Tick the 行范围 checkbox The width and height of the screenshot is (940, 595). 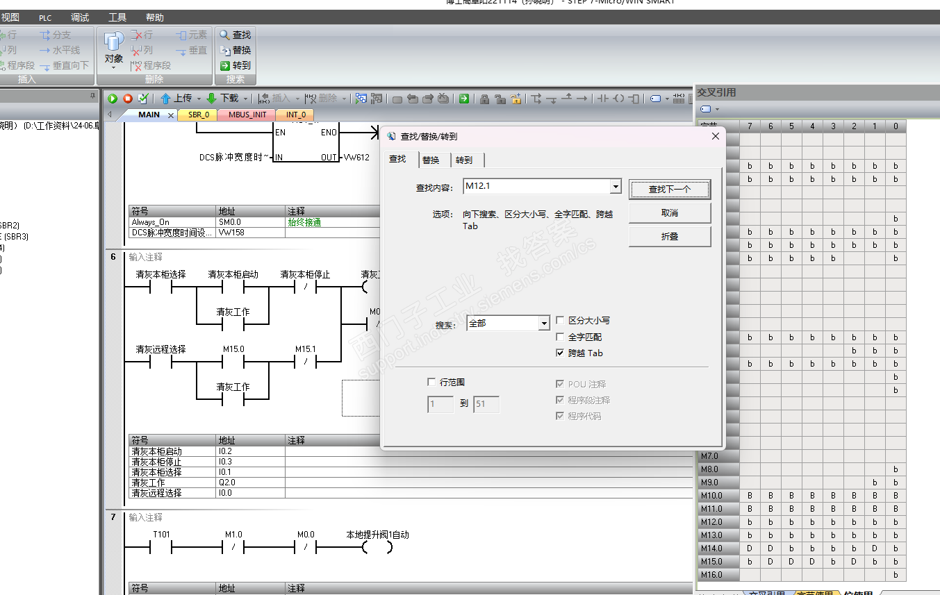(x=431, y=382)
